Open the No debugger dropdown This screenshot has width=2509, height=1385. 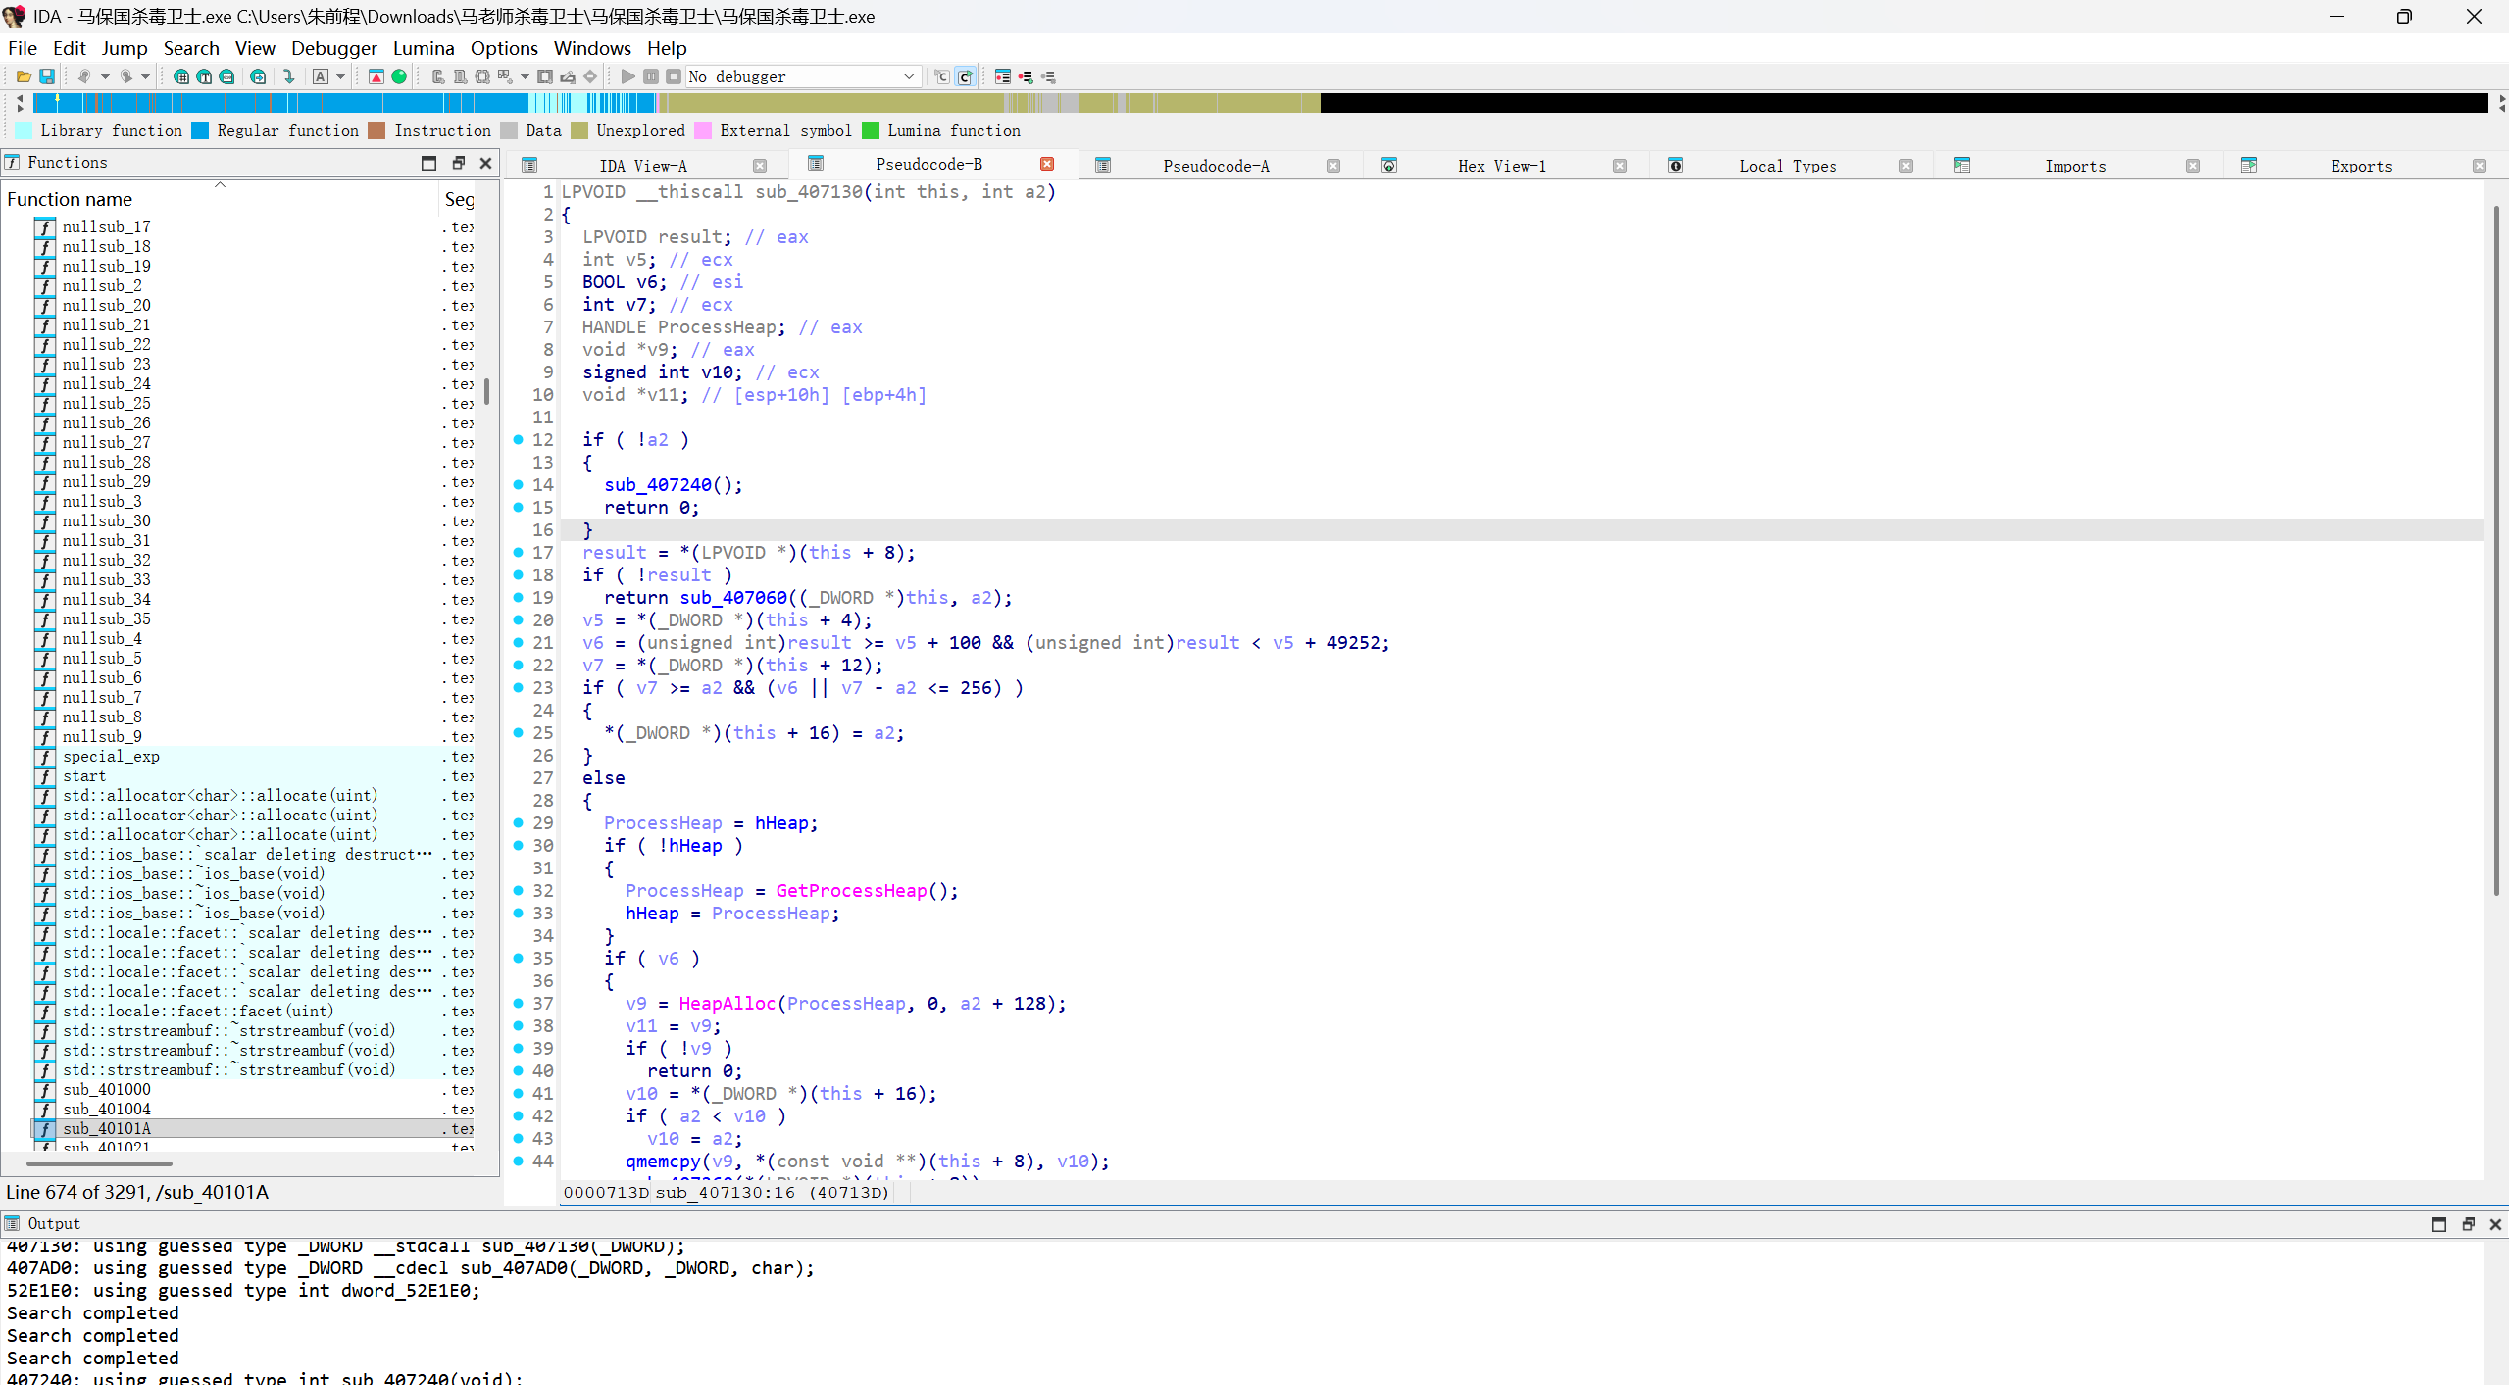[x=909, y=76]
